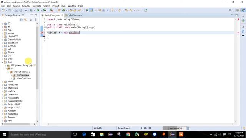Image resolution: width=246 pixels, height=138 pixels.
Task: Select the Projet_ODD2 project
Action: click(x=14, y=104)
